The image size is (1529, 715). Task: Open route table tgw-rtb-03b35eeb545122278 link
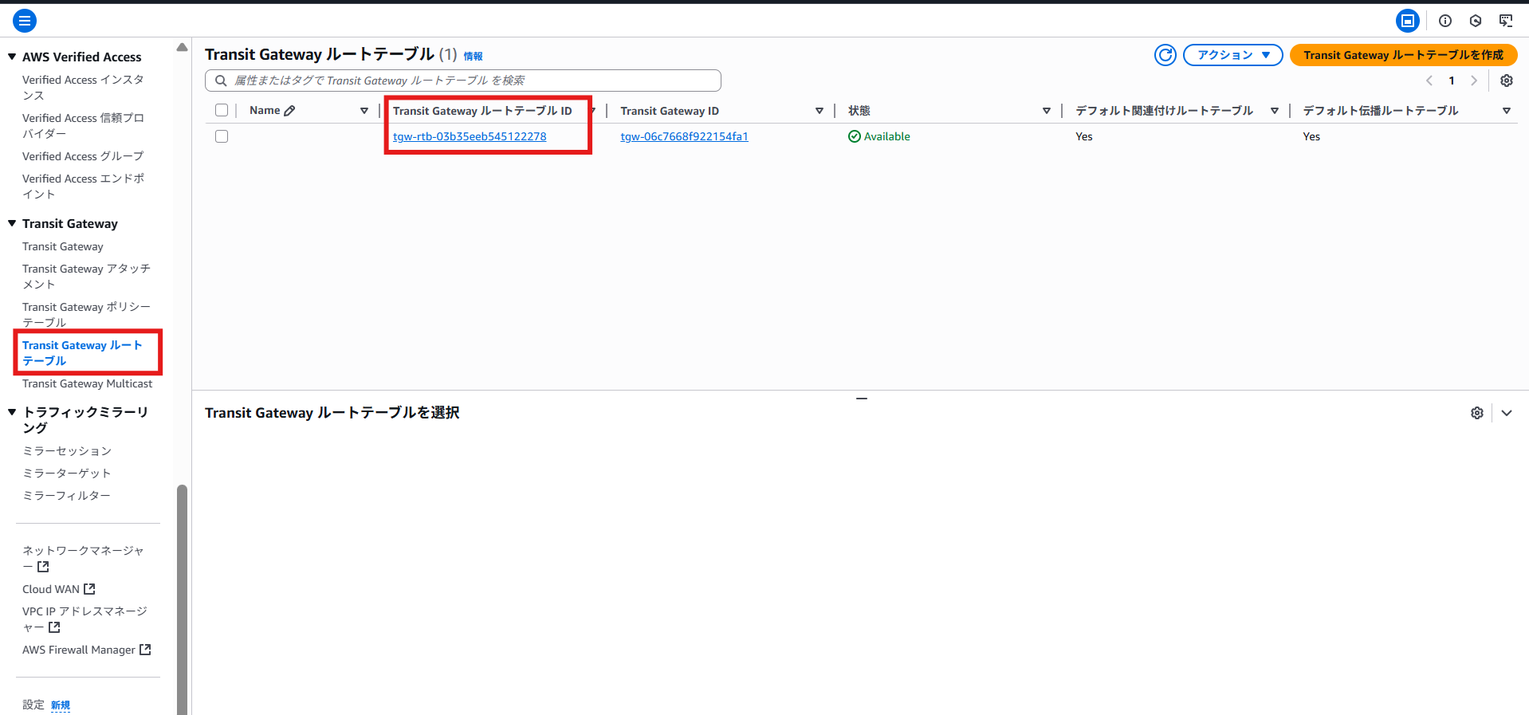tap(470, 136)
